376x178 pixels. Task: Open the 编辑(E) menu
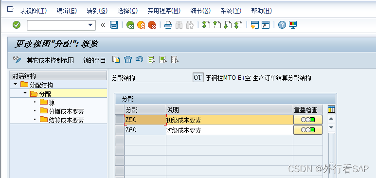click(x=67, y=11)
